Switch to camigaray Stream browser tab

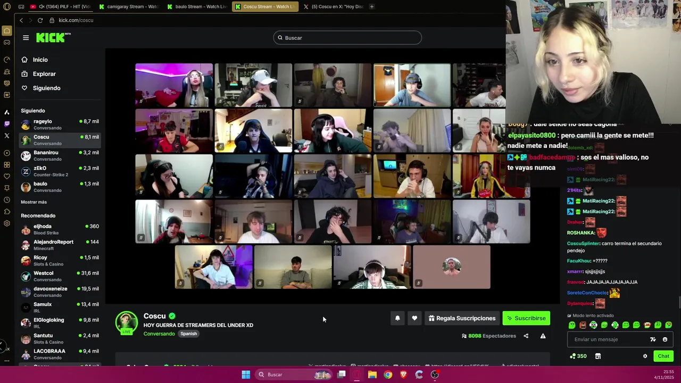point(129,6)
